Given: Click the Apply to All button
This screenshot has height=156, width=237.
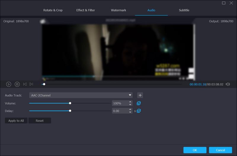Looking at the screenshot, I should point(16,121).
